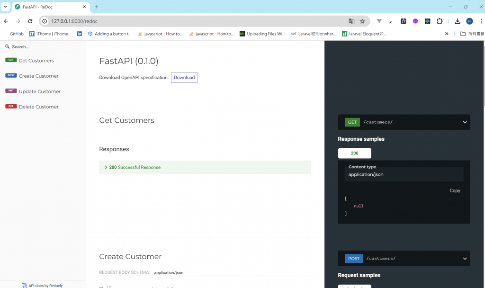Copy the response sample JSON
Viewport: 485px width, 288px height.
click(455, 190)
